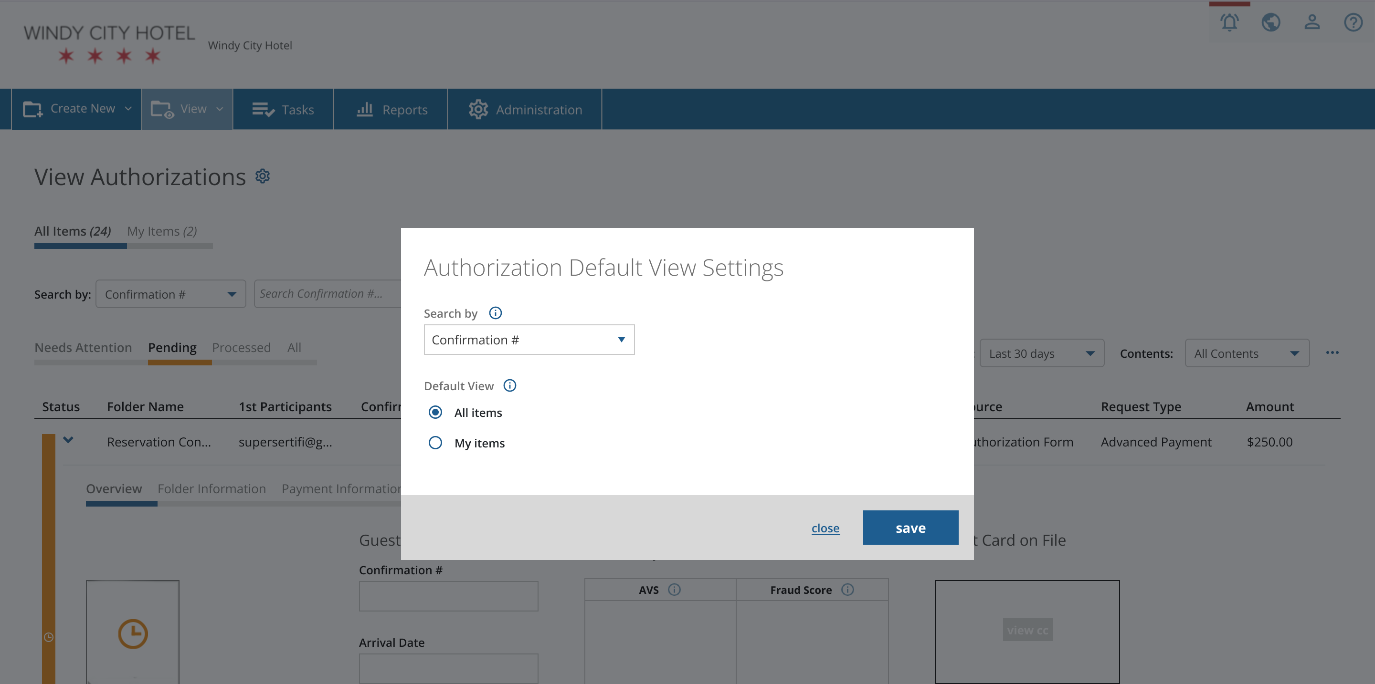Click the close link

[826, 529]
